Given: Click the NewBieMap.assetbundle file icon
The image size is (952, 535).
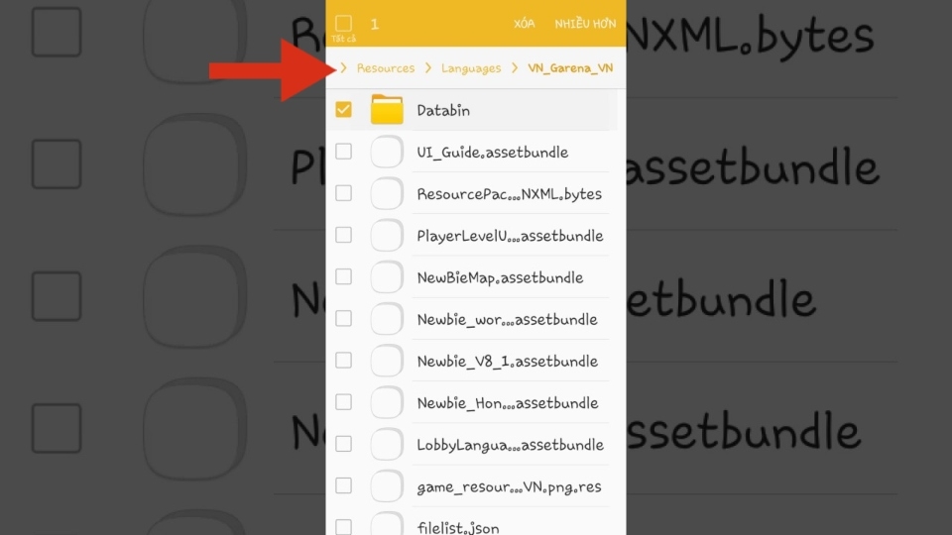Looking at the screenshot, I should click(x=387, y=277).
